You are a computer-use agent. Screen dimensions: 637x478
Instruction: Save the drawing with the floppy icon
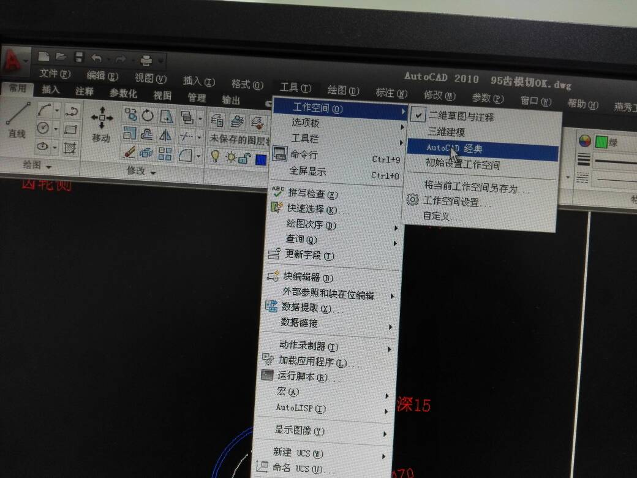79,58
